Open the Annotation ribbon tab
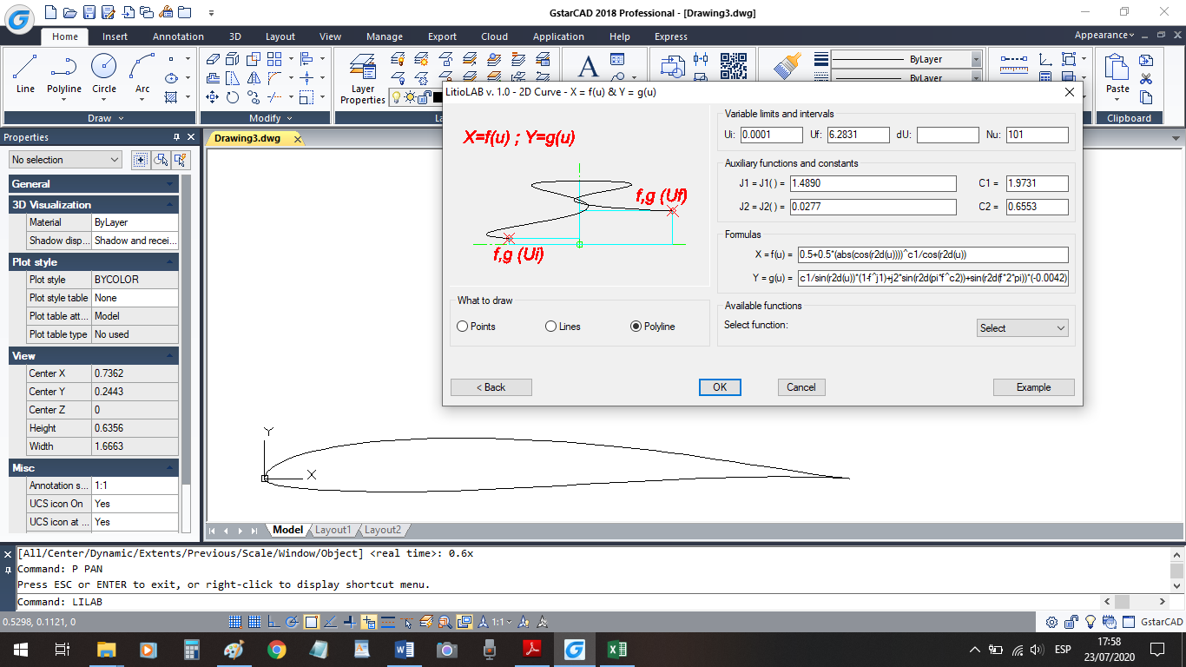Viewport: 1186px width, 667px height. point(178,36)
